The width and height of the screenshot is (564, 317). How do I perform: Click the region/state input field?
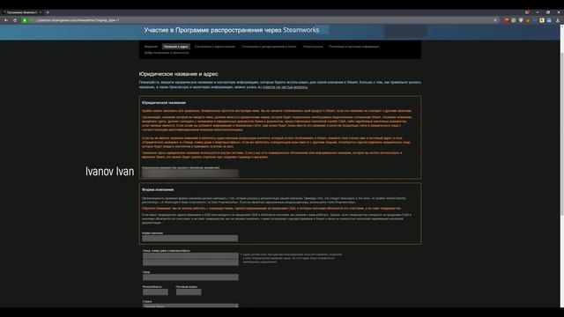(155, 291)
